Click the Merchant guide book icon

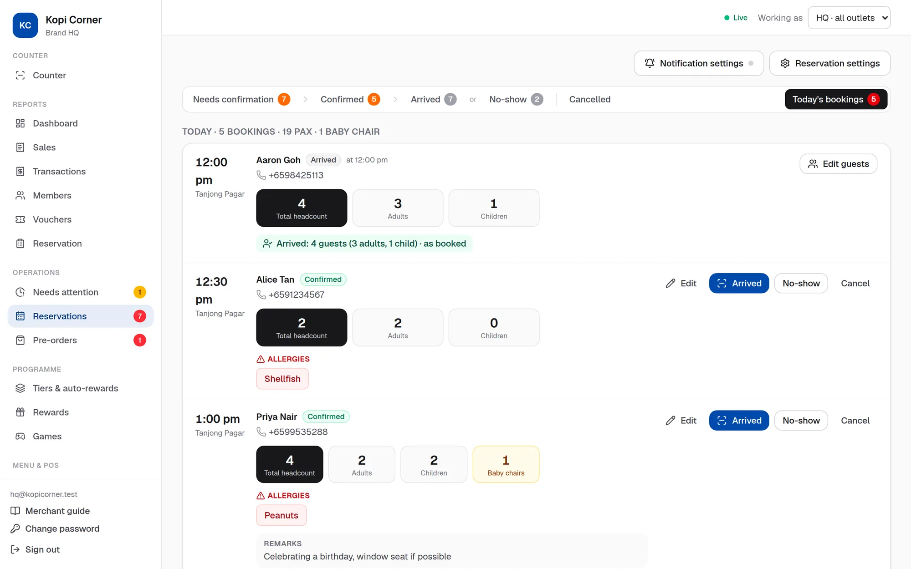click(x=15, y=511)
